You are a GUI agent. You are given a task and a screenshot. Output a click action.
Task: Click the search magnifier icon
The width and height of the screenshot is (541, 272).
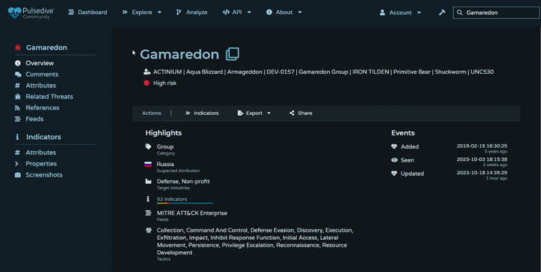(460, 12)
